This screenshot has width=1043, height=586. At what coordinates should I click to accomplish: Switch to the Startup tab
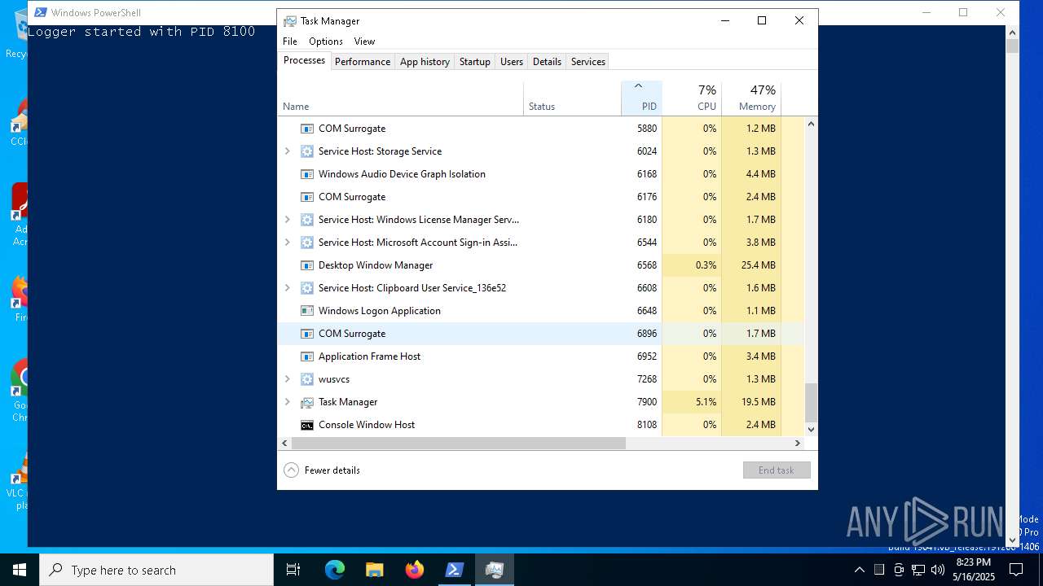click(474, 62)
